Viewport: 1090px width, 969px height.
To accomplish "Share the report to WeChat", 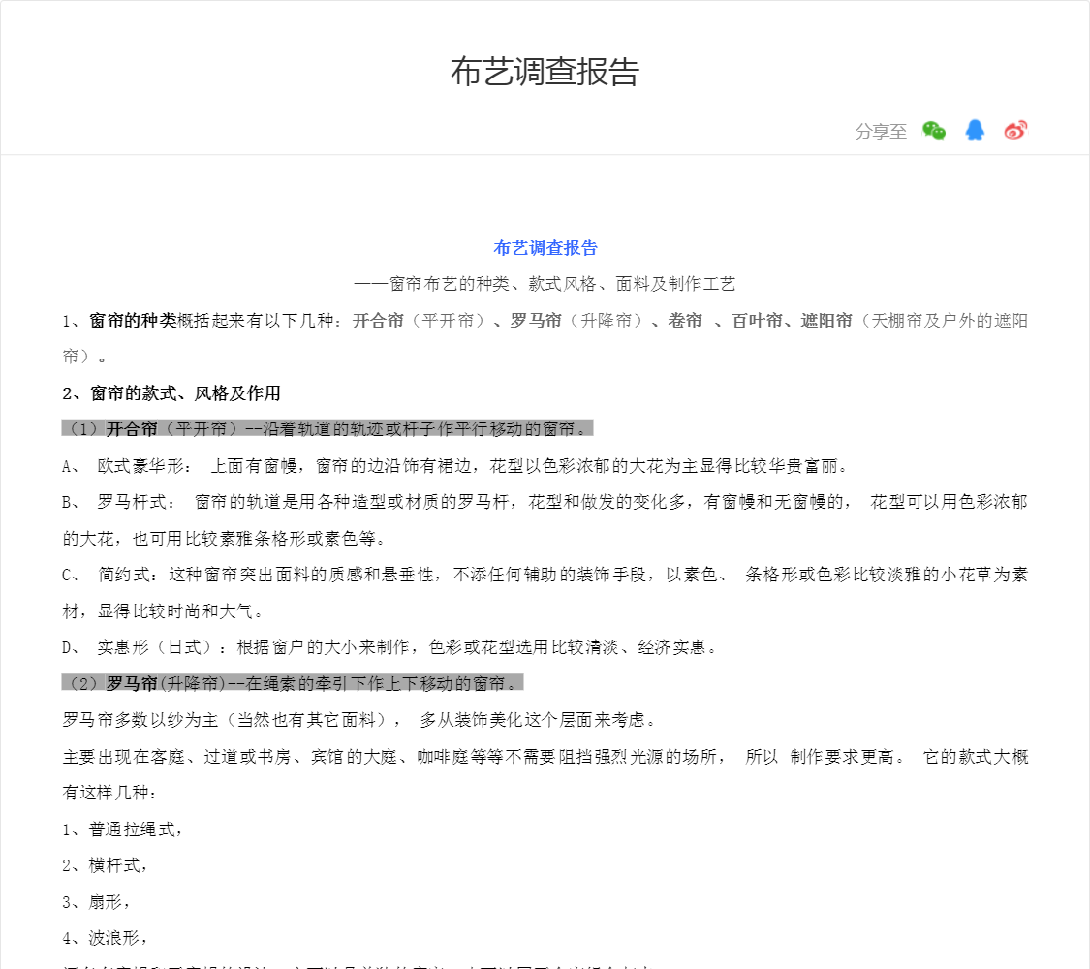I will (934, 130).
